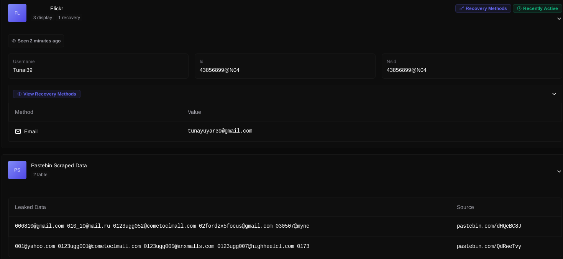Open source pastebin.com/QdRweTvy
563x259 pixels.
coord(489,246)
